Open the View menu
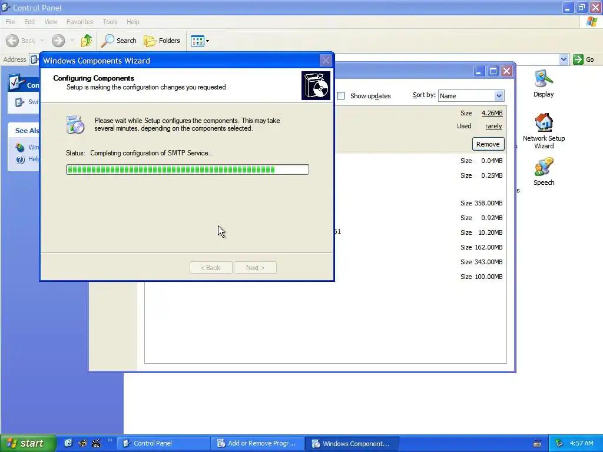This screenshot has height=452, width=603. [x=51, y=22]
